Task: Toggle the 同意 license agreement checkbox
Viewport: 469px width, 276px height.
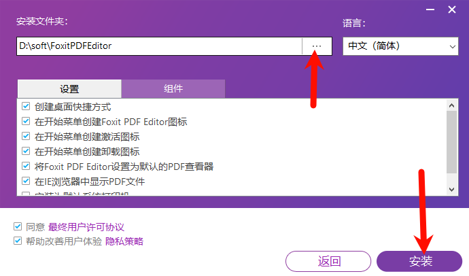Action: pyautogui.click(x=18, y=226)
